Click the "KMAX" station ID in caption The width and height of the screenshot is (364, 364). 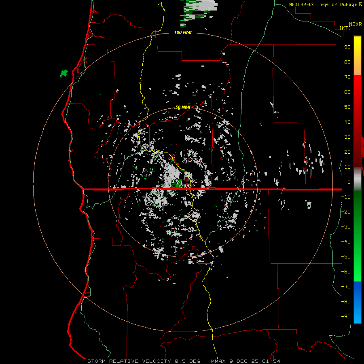point(218,361)
